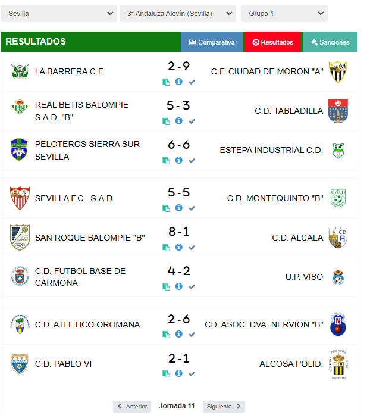The image size is (367, 415).
Task: Open match report icon for La Barrera match
Action: pyautogui.click(x=166, y=82)
